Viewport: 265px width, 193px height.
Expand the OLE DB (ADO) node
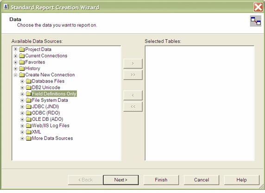(x=22, y=119)
